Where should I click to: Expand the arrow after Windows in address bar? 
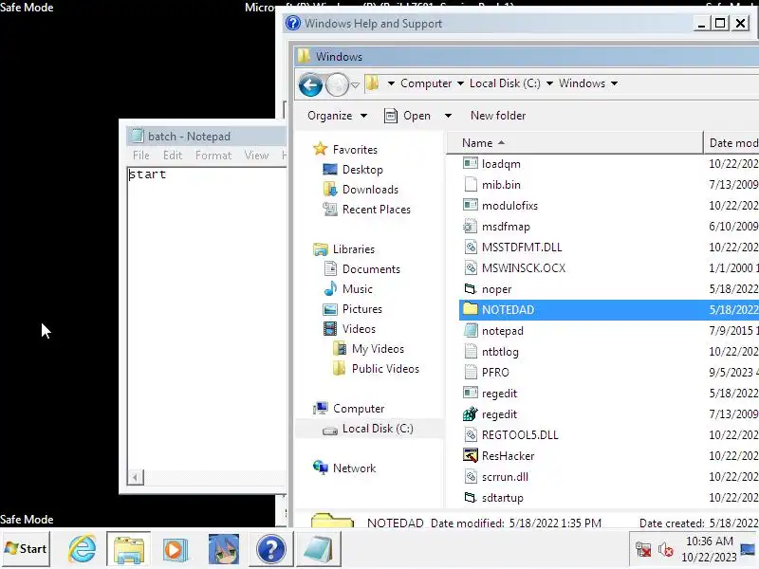[614, 83]
